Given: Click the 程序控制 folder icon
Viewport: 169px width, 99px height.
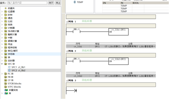Looking at the screenshot, I should 6,47.
